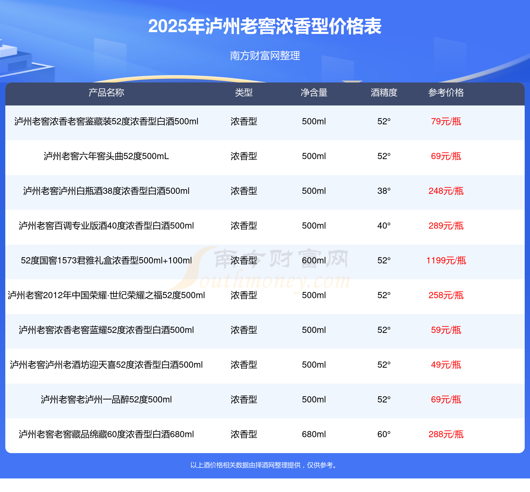The image size is (530, 492).
Task: Click the price 258元/瓶
Action: click(x=446, y=295)
